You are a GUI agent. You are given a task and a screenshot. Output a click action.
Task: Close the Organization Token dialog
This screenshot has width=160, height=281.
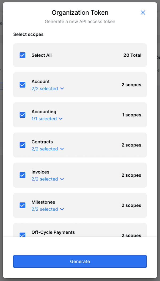pyautogui.click(x=143, y=13)
